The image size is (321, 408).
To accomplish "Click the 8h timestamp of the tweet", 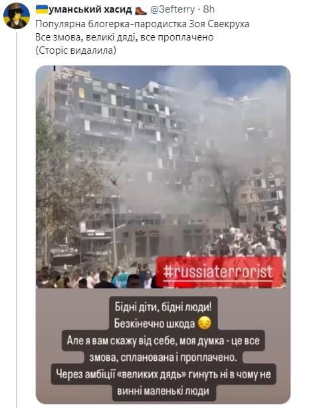I will tap(209, 10).
